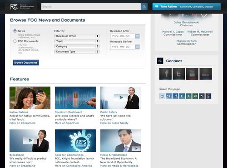This screenshot has height=168, width=227.
Task: Expand the Topic dropdown
Action: [77, 41]
